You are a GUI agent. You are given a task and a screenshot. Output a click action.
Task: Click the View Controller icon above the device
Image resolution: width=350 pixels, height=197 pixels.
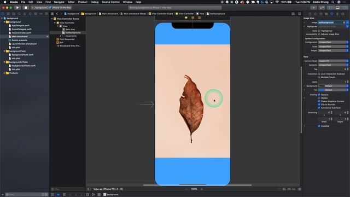pos(186,18)
